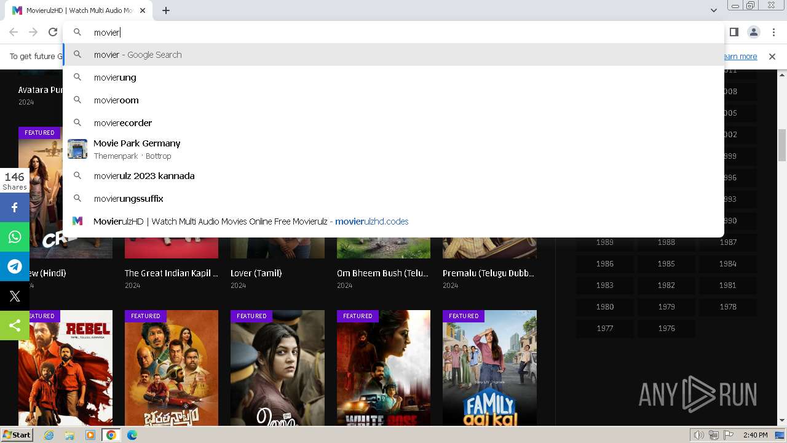Open the Telugu-titled scooter movie poster
This screenshot has height=443, width=787.
tap(172, 368)
